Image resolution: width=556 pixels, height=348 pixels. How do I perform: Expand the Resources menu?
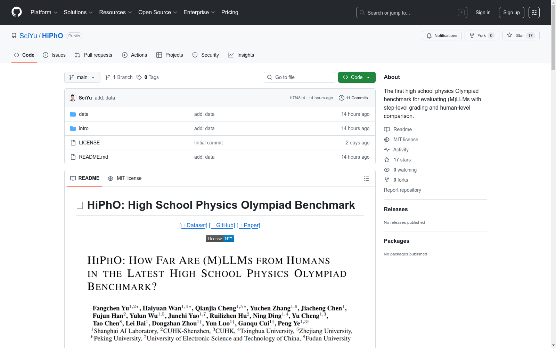115,12
